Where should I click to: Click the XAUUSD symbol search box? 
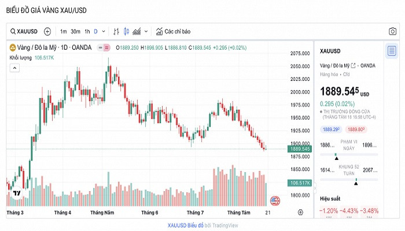(24, 31)
